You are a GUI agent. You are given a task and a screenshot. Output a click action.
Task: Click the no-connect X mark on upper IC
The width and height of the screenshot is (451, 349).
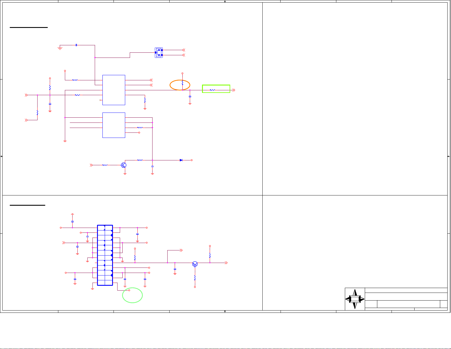[100, 100]
